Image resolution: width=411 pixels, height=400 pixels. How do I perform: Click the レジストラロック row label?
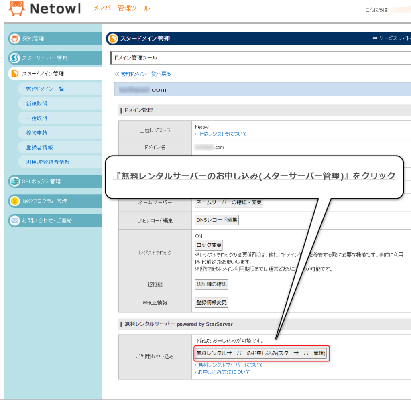(x=155, y=253)
